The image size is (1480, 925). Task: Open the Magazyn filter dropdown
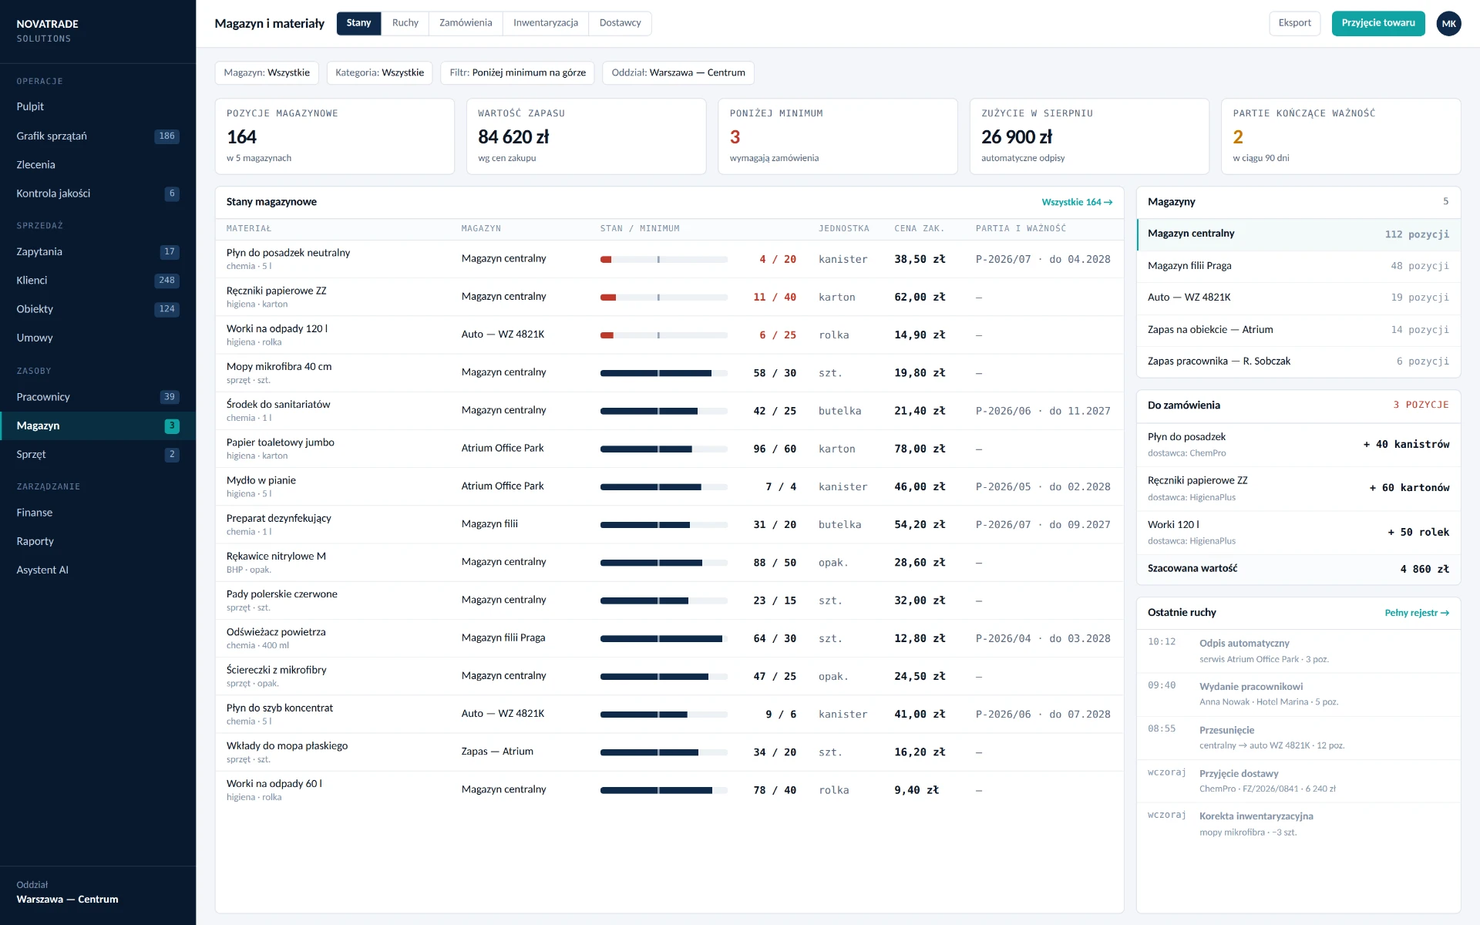tap(267, 72)
